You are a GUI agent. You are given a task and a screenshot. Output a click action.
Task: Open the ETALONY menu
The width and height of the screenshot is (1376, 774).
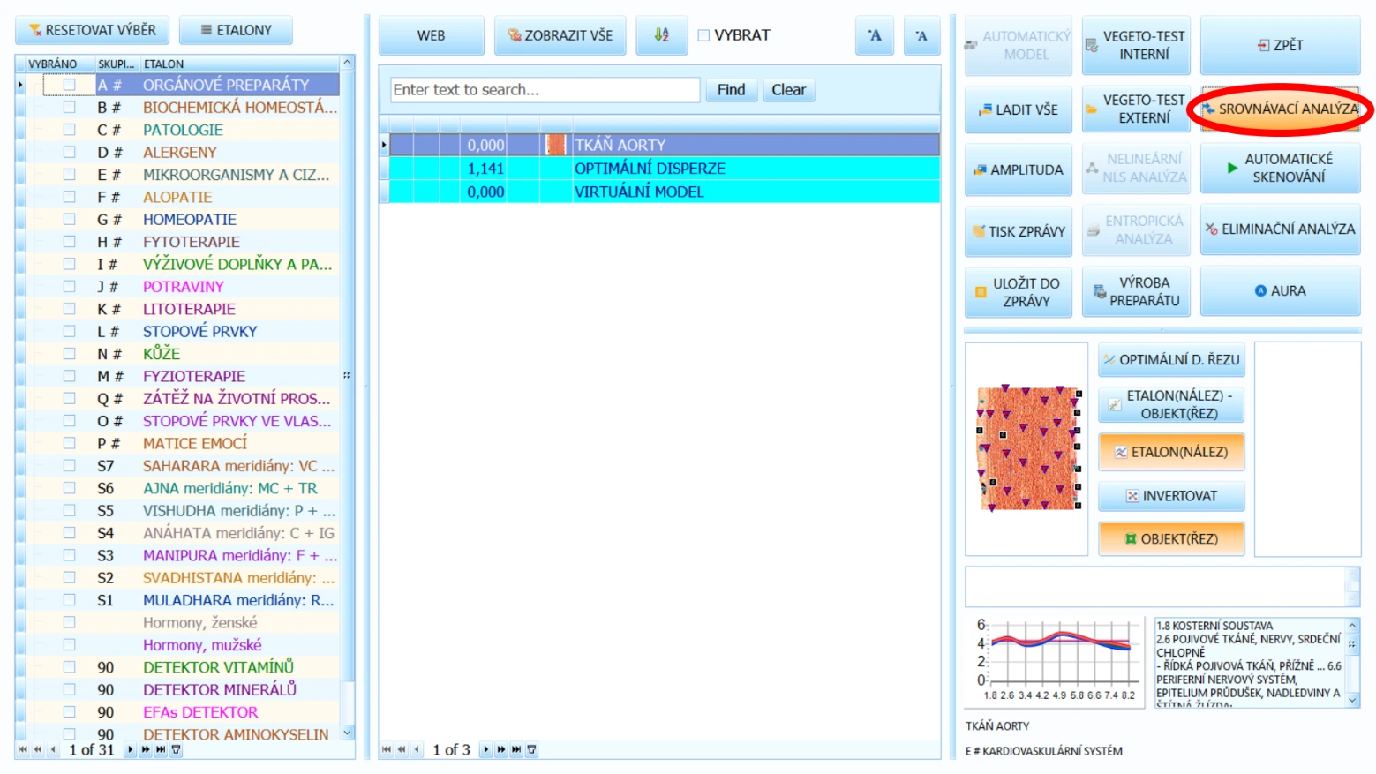pyautogui.click(x=236, y=30)
